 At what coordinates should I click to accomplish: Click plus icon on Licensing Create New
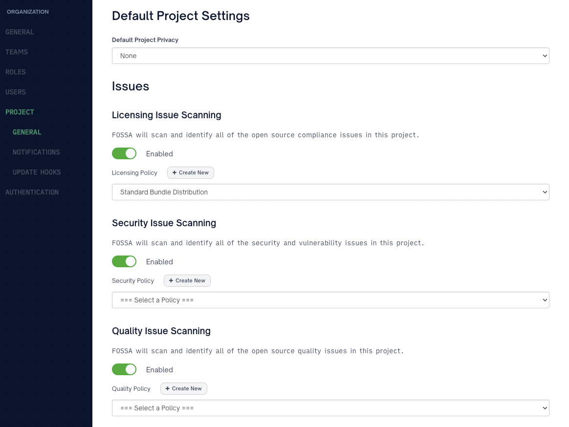click(175, 172)
